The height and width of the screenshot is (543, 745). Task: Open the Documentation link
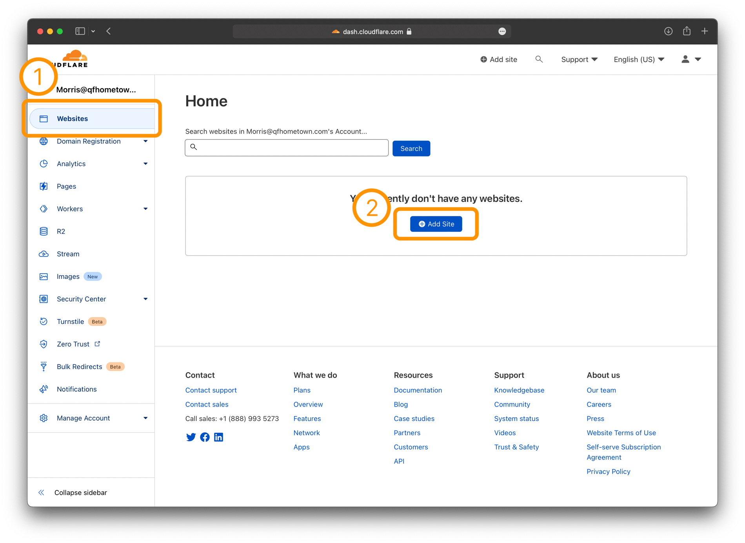point(418,390)
